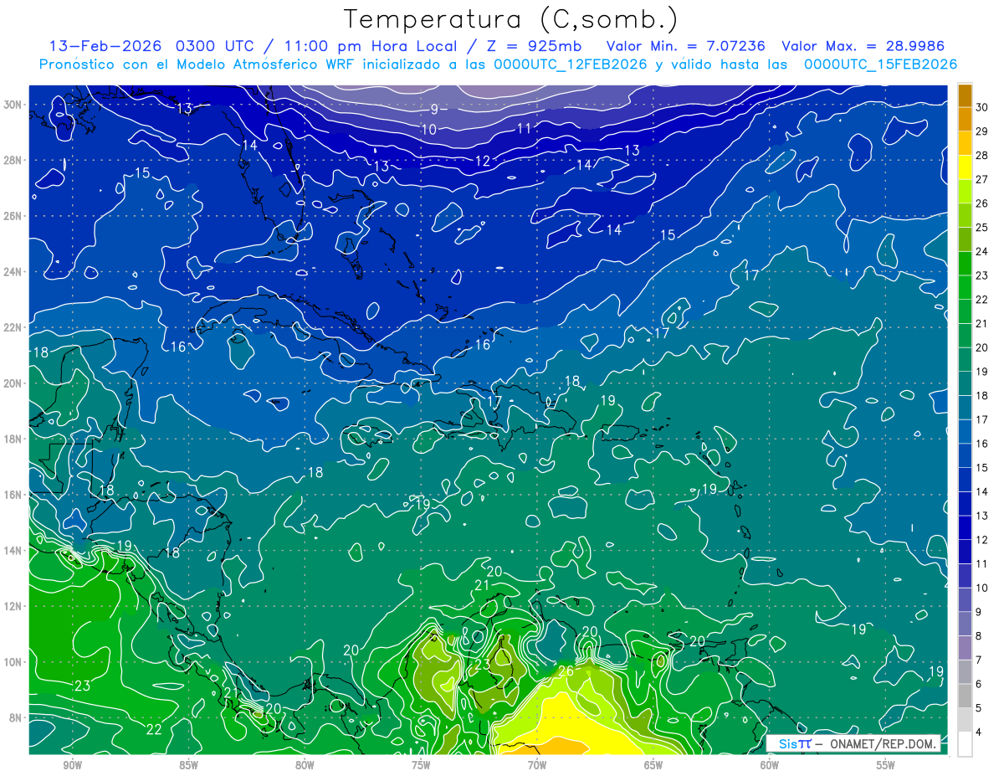
Task: Click the colorbar label "8"
Action: coord(979,636)
